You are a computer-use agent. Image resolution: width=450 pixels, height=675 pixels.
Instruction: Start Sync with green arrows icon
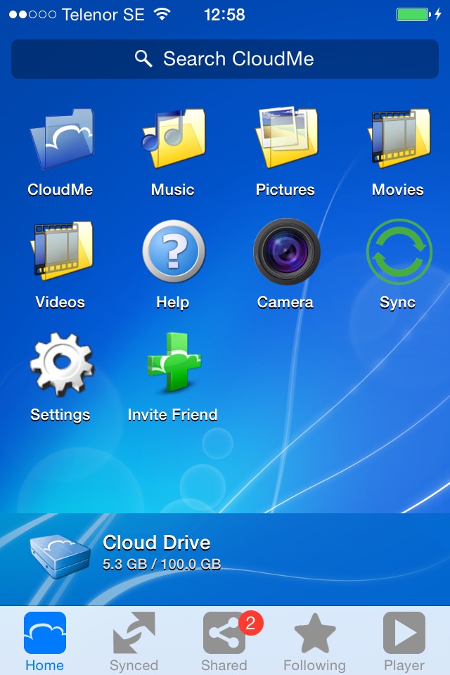pyautogui.click(x=399, y=252)
